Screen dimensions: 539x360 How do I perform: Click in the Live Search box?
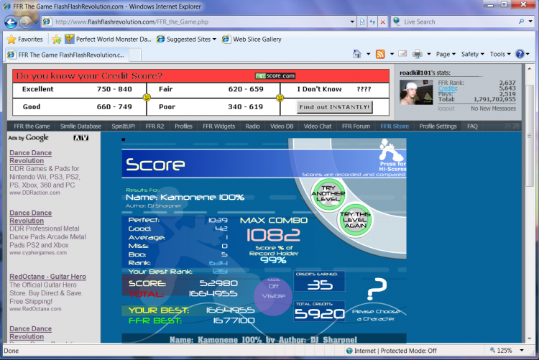457,22
